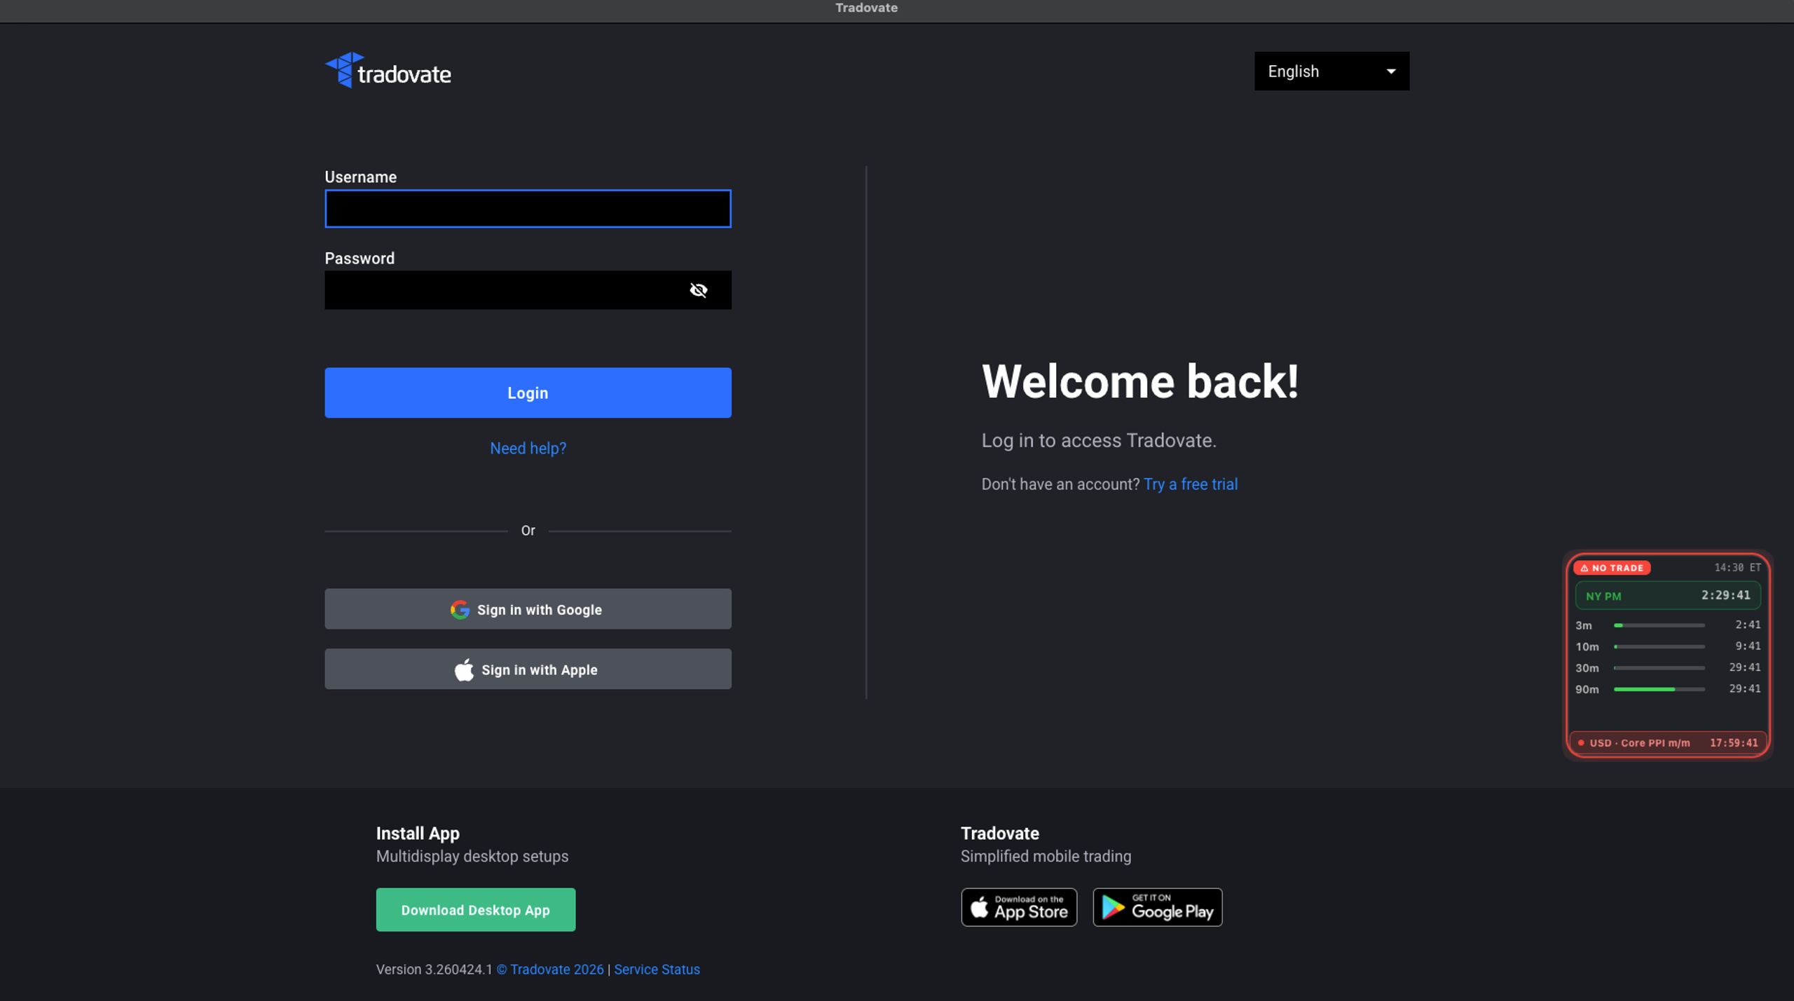Screen dimensions: 1794x1001
Task: Click Simplified mobile trading text
Action: point(1046,857)
